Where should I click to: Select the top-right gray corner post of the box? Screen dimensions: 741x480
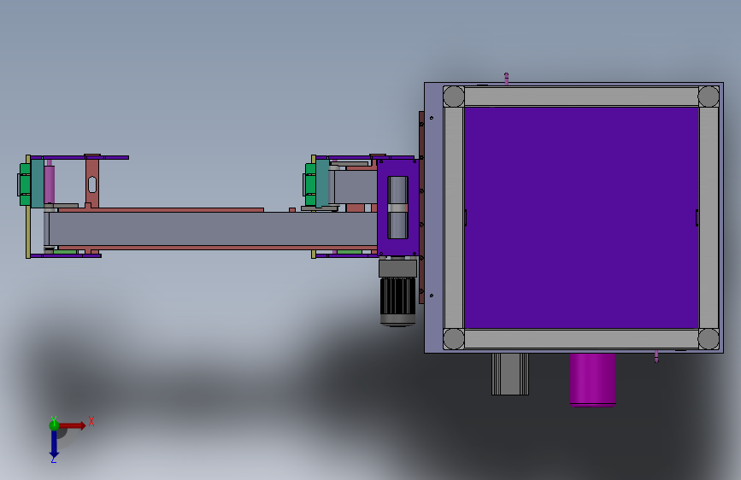tap(709, 97)
